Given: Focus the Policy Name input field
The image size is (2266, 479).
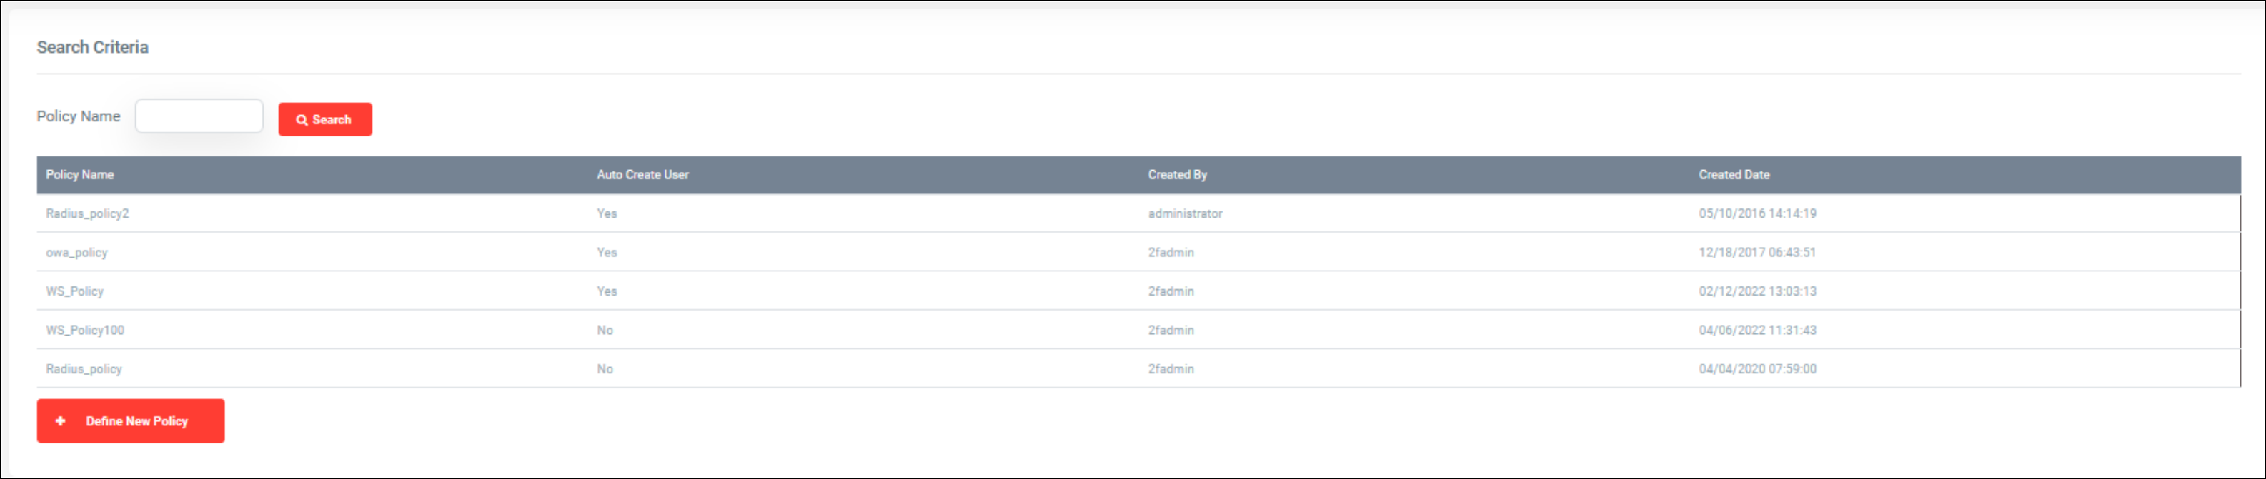Looking at the screenshot, I should (x=199, y=116).
